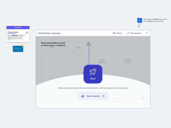Select the Quick tips header
171x128 pixels.
click(18, 27)
